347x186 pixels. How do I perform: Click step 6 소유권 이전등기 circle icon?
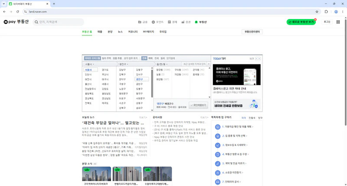click(x=218, y=173)
